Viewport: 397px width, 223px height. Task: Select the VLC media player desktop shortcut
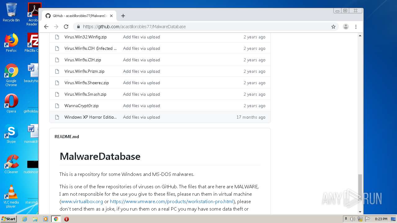[11, 196]
